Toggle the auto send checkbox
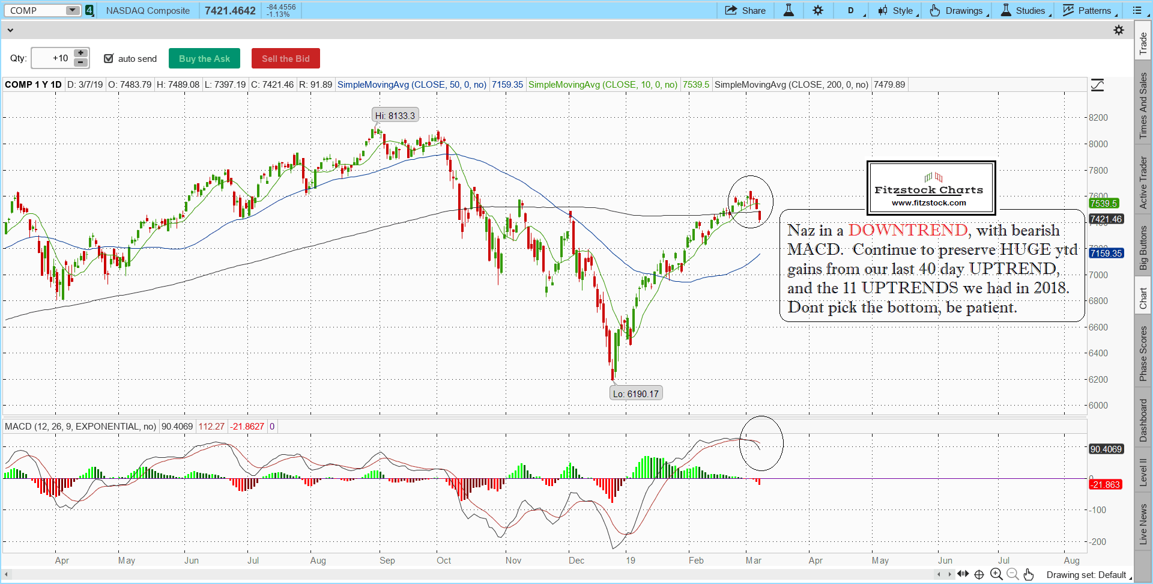This screenshot has height=584, width=1153. click(x=109, y=58)
